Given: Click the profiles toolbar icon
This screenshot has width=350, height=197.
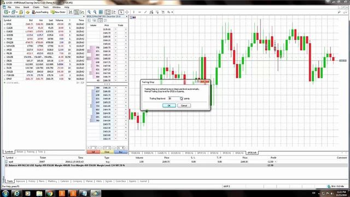Looking at the screenshot, I should 13,12.
